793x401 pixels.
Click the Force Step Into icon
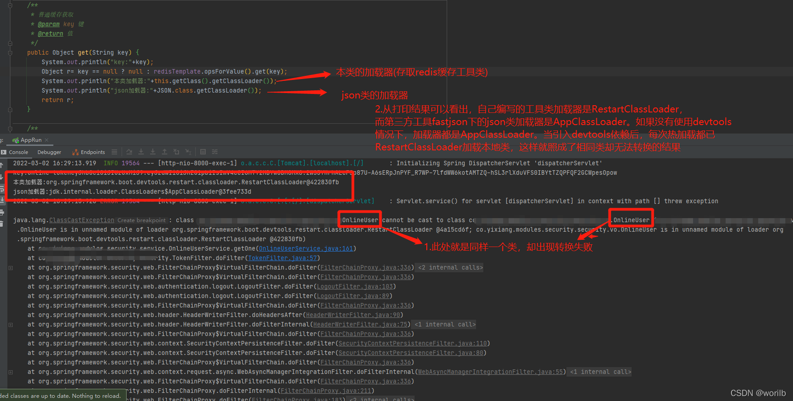tap(153, 152)
